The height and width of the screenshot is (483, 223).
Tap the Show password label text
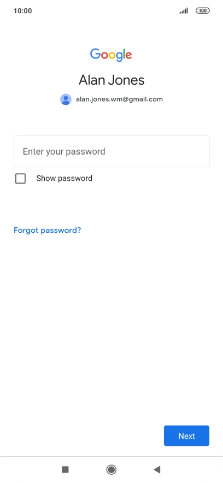(x=64, y=178)
